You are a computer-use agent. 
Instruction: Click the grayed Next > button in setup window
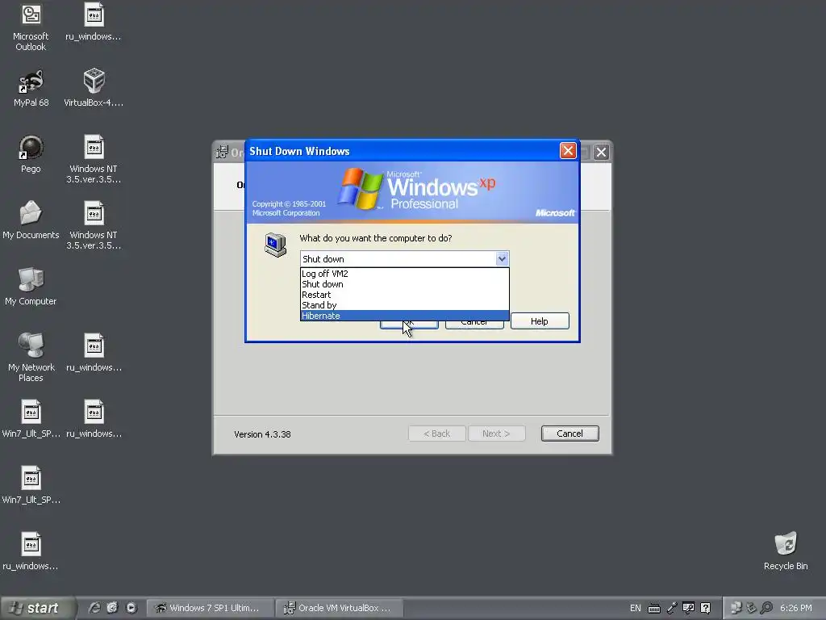click(x=496, y=434)
